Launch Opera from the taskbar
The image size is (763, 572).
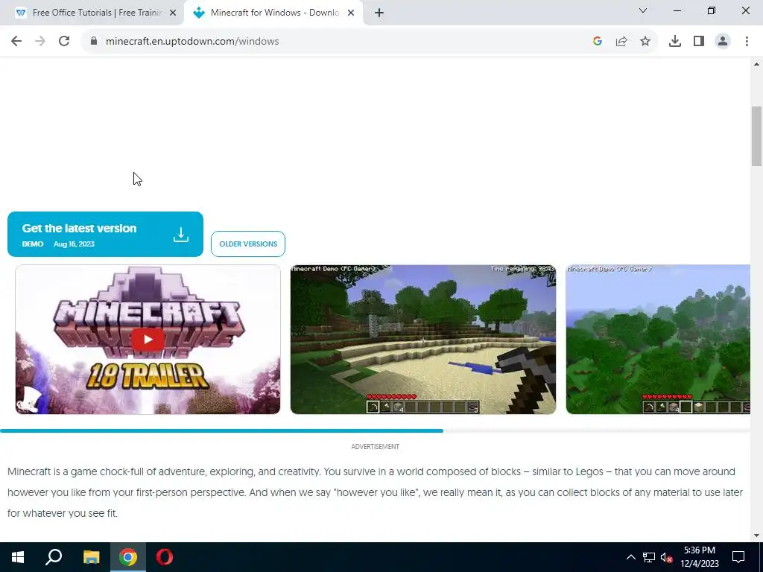click(x=165, y=557)
